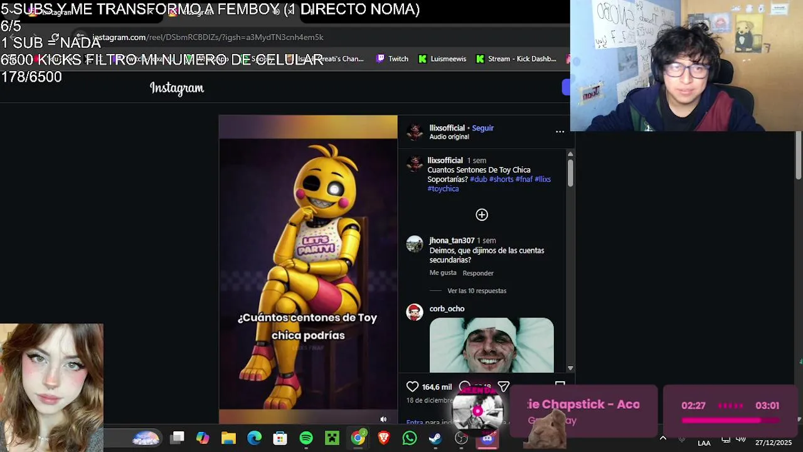Open Task View from the taskbar
The width and height of the screenshot is (803, 452).
pyautogui.click(x=178, y=438)
